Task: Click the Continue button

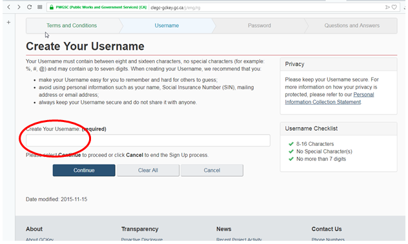Action: 84,170
